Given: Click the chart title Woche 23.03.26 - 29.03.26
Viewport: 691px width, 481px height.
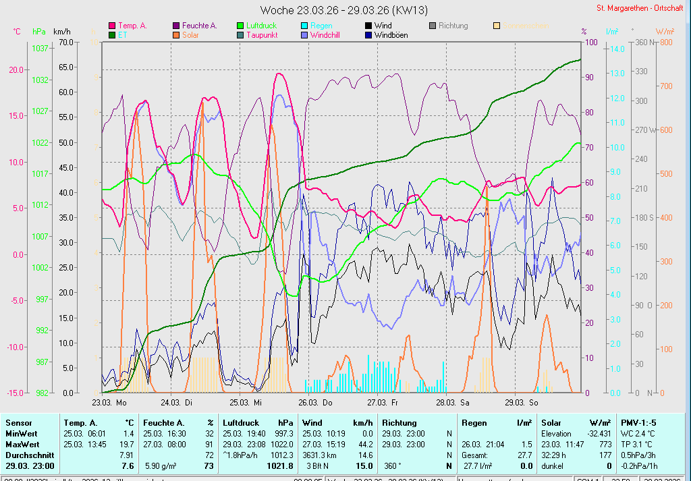Looking at the screenshot, I should (343, 10).
